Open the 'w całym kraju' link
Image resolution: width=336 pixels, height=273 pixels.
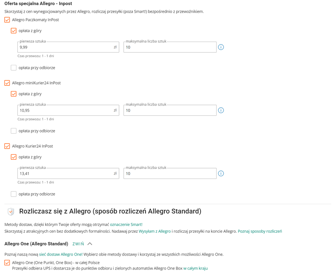tap(195, 269)
